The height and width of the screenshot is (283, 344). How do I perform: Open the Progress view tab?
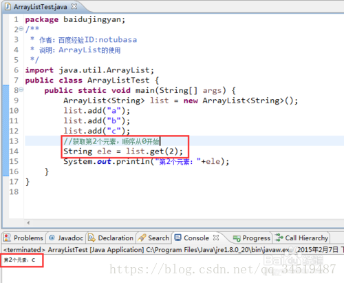pyautogui.click(x=251, y=238)
